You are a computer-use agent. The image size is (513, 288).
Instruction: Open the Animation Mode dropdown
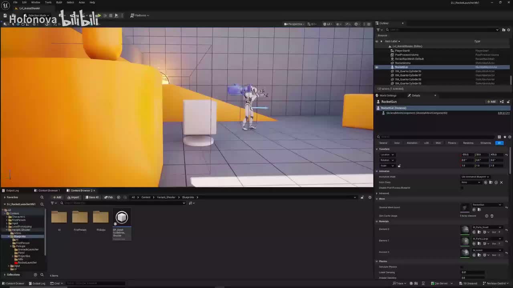[x=475, y=177]
